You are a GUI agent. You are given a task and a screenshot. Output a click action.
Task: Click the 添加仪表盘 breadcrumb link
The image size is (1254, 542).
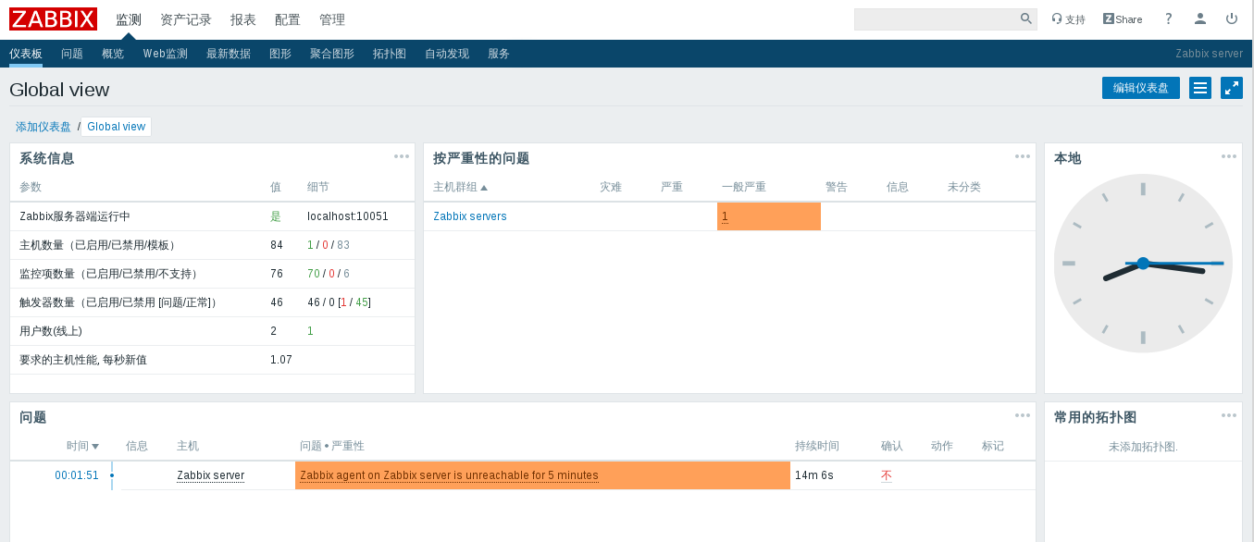(43, 127)
